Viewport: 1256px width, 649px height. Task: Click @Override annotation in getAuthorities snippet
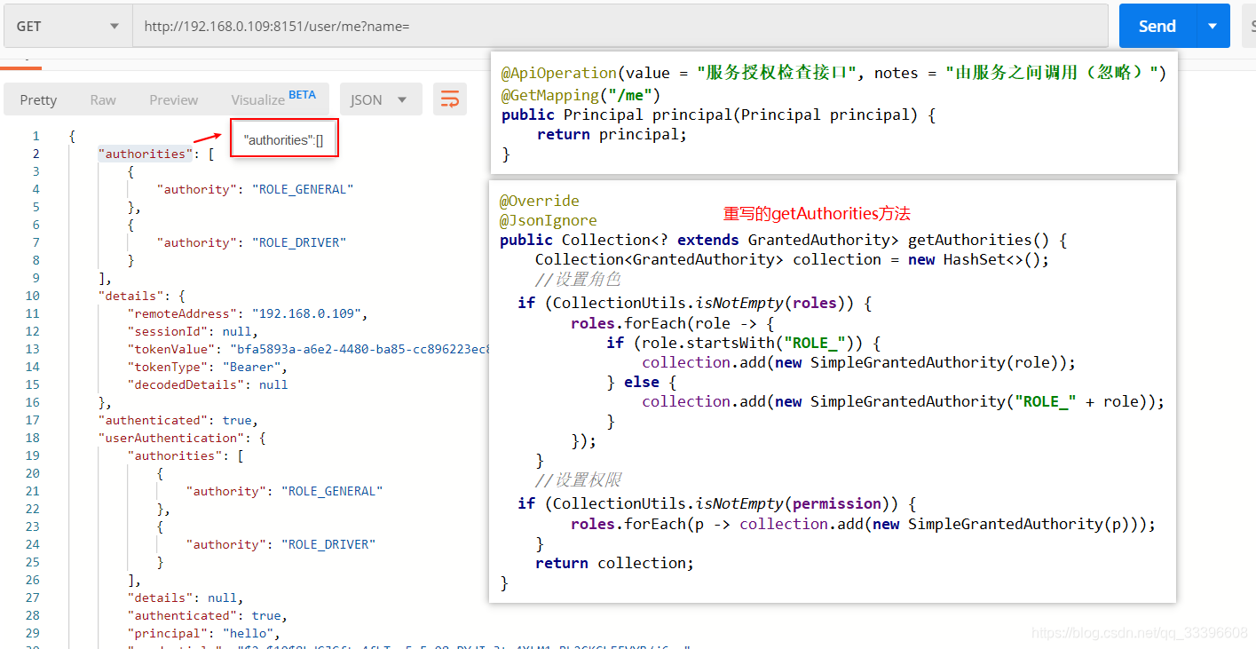coord(540,201)
